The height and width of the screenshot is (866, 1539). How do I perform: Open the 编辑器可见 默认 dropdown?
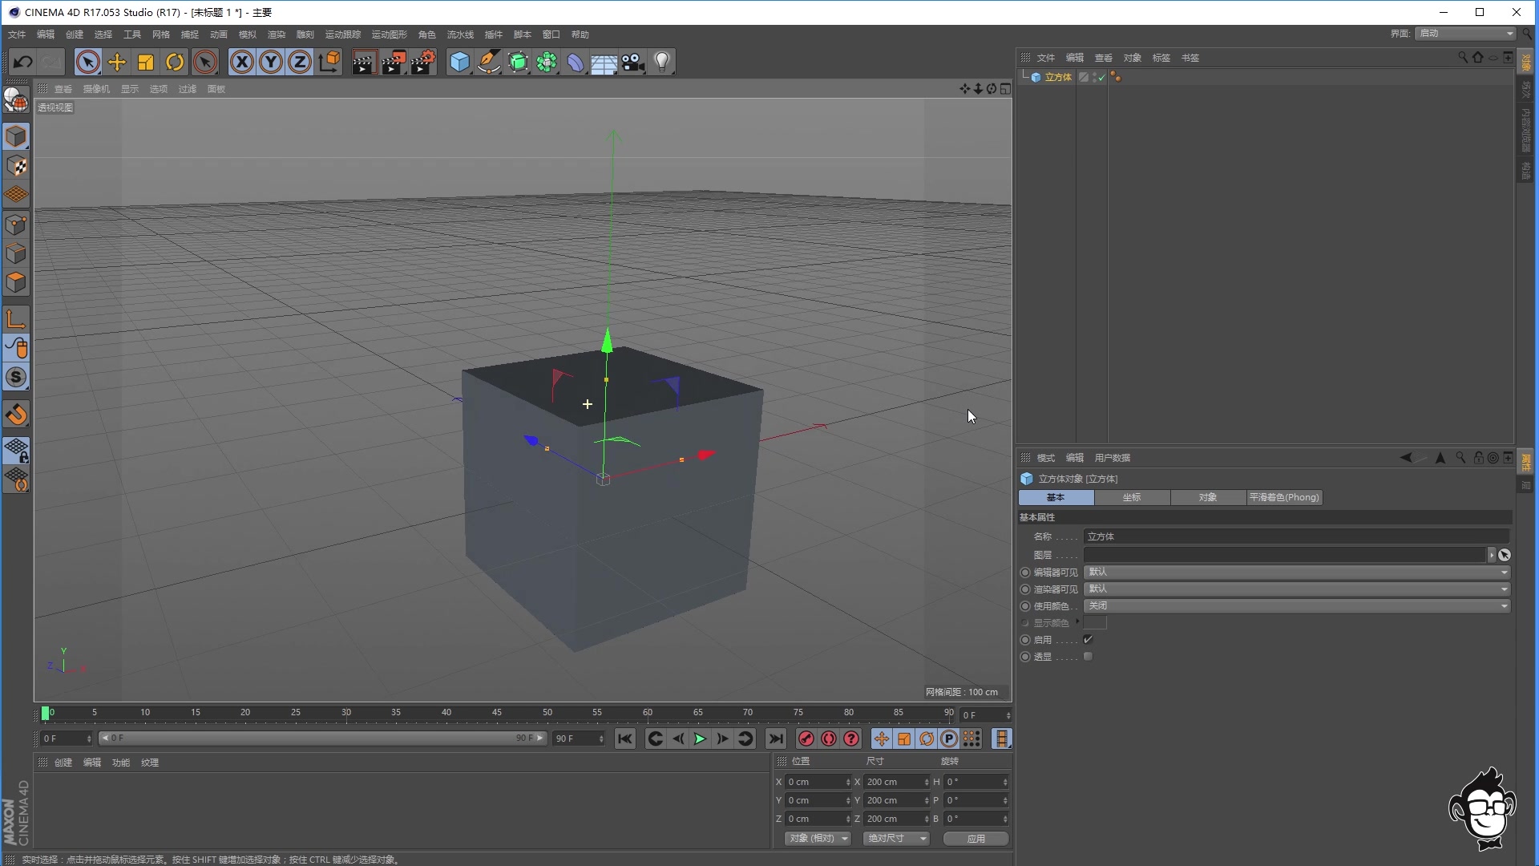click(x=1296, y=572)
